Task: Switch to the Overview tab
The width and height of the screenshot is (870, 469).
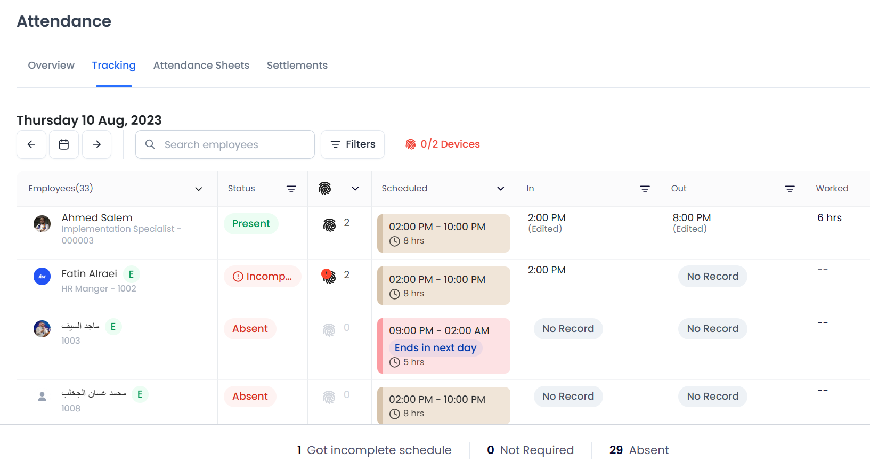Action: click(51, 66)
